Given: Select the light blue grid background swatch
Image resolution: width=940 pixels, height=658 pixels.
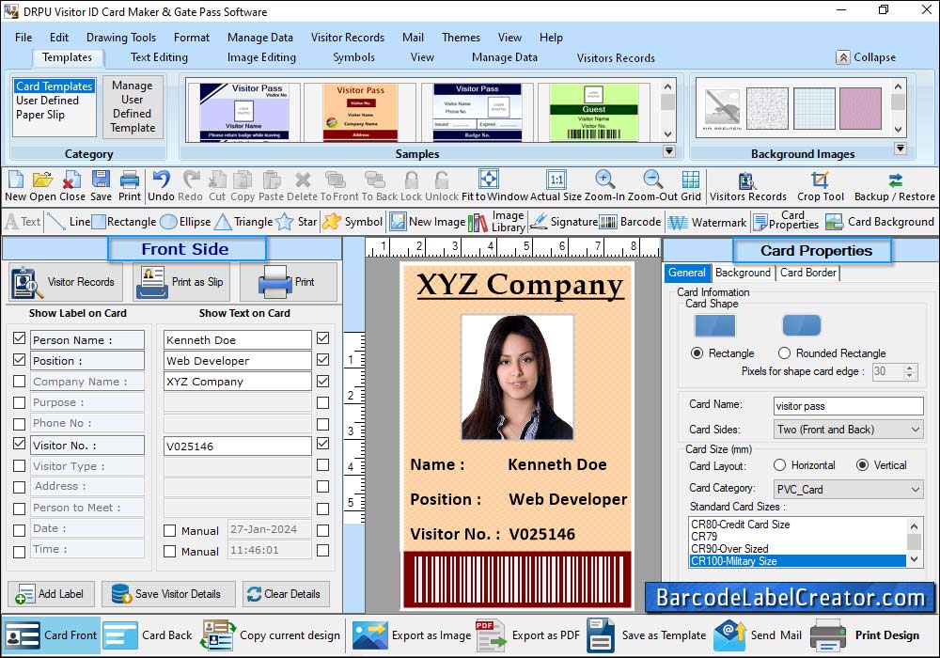Looking at the screenshot, I should click(x=813, y=108).
